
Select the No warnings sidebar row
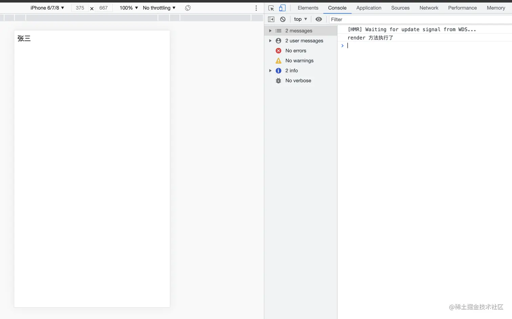[x=301, y=61]
